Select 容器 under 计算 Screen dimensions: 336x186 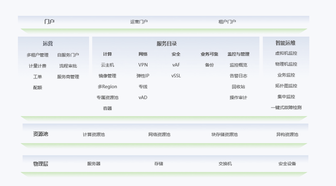[107, 108]
